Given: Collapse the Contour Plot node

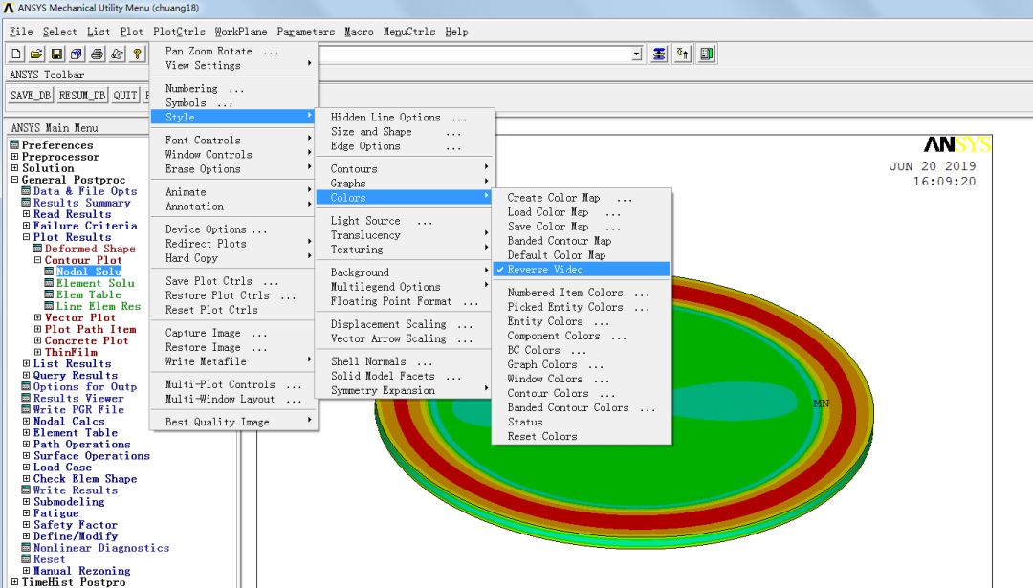Looking at the screenshot, I should click(37, 260).
